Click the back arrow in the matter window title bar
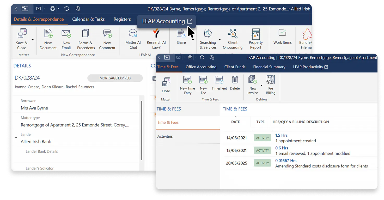 (x=16, y=9)
